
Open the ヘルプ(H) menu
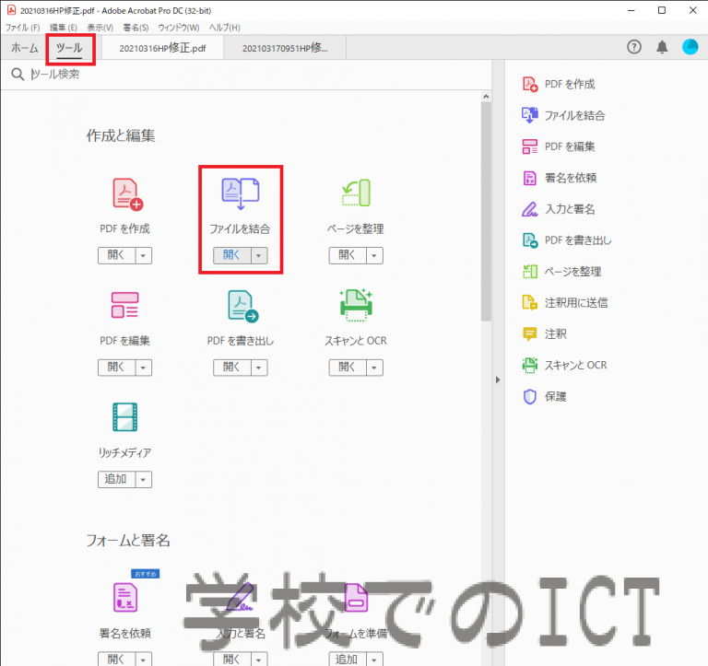224,28
